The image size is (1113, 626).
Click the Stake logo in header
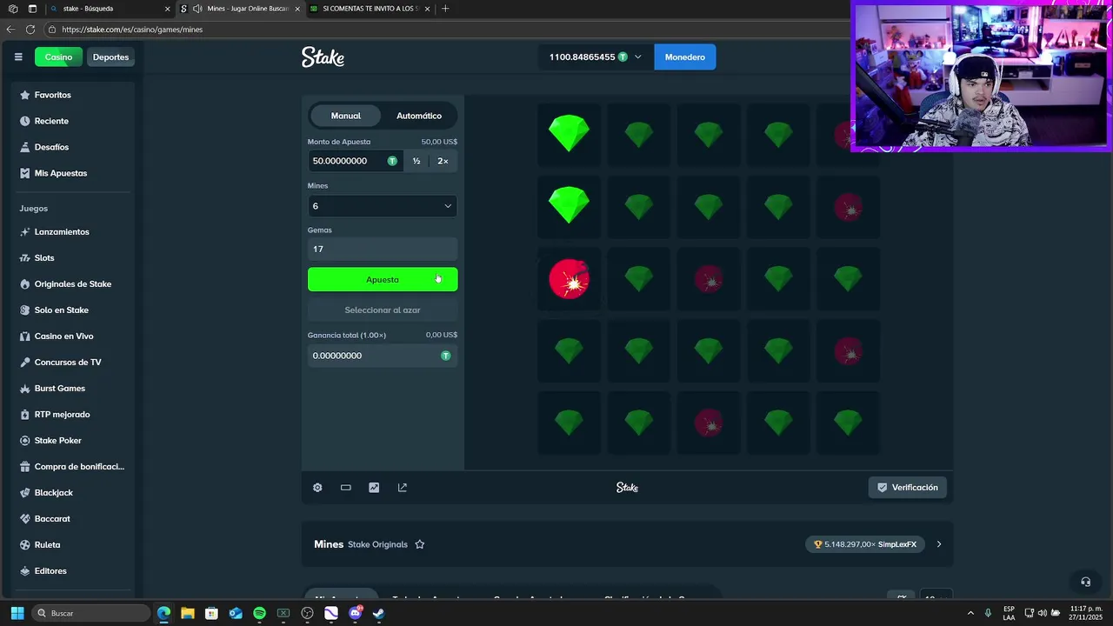coord(323,57)
